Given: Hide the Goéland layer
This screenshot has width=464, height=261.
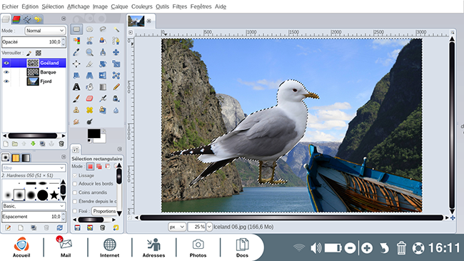Looking at the screenshot, I should (x=6, y=63).
